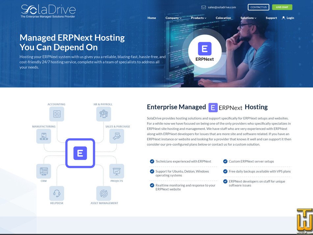The height and width of the screenshot is (235, 313).
Task: Click the SolaDrive logo
Action: [x=48, y=11]
